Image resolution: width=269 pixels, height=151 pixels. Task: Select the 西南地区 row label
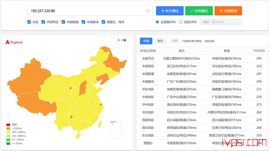pos(148,120)
